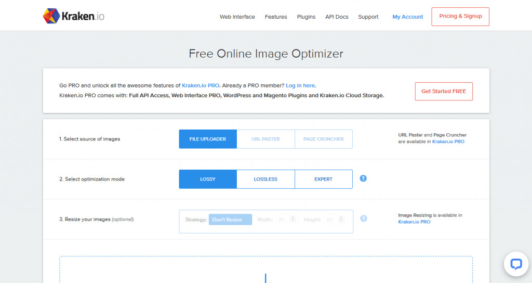
Task: Go to the Plugins page
Action: point(306,17)
